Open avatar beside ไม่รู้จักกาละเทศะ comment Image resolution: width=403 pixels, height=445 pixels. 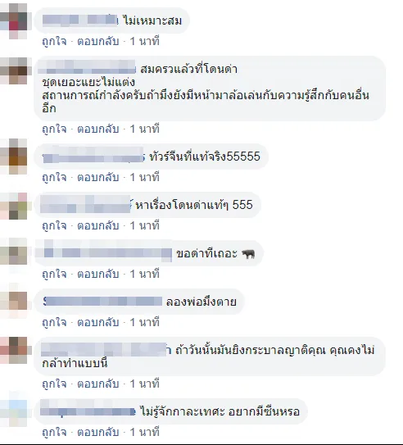[14, 409]
